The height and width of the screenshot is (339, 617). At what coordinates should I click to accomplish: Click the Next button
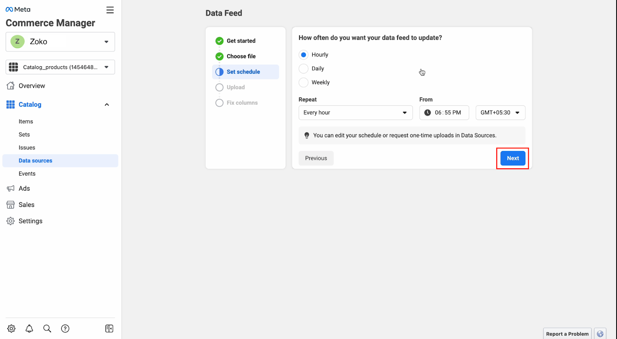tap(513, 158)
